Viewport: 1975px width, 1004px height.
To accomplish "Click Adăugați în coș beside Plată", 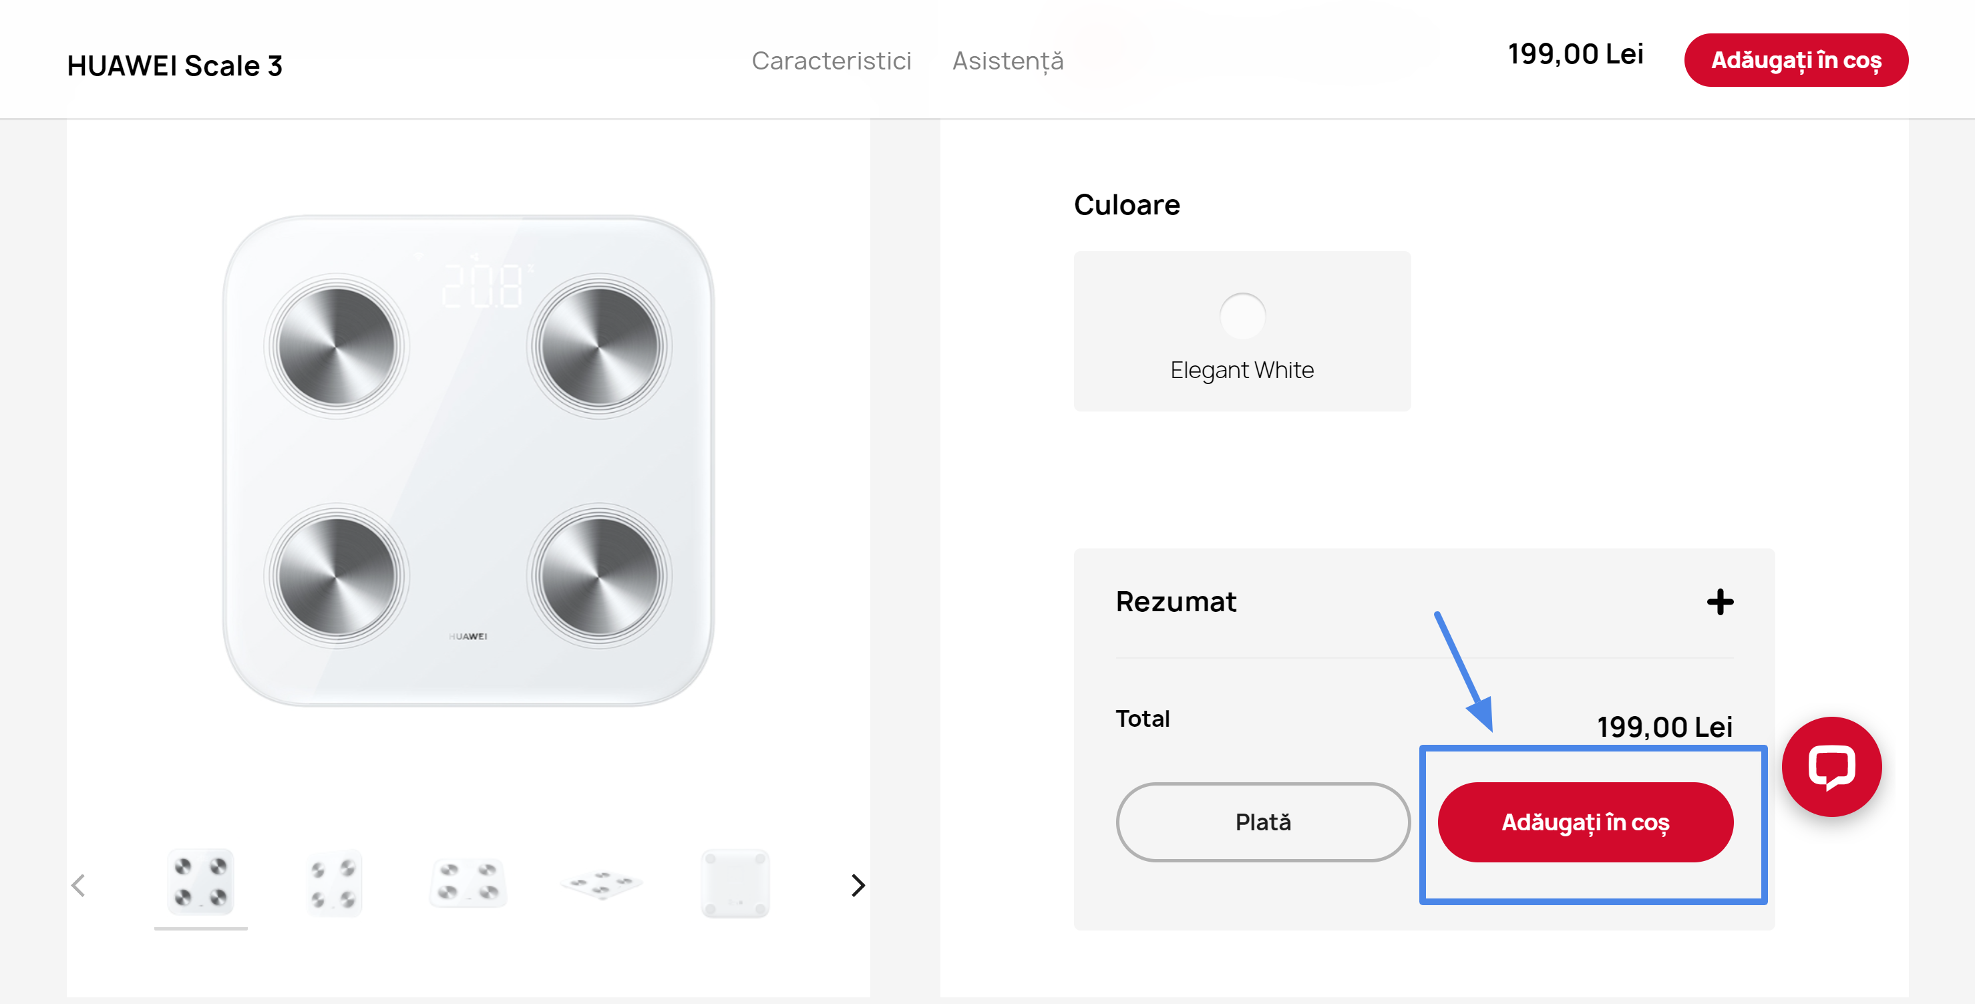I will click(1585, 822).
